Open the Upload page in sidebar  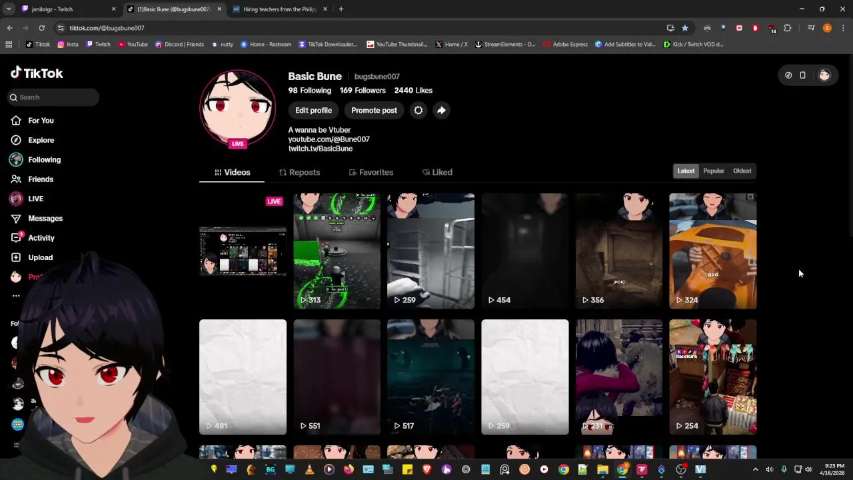(x=31, y=257)
